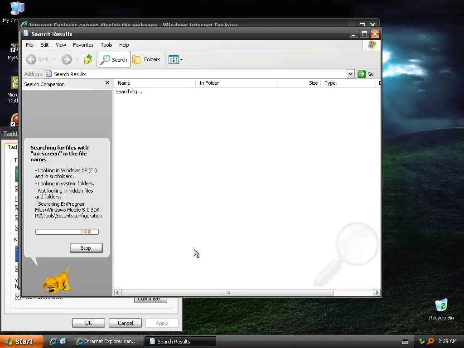The image size is (464, 348).
Task: Stop the current file search
Action: (86, 248)
